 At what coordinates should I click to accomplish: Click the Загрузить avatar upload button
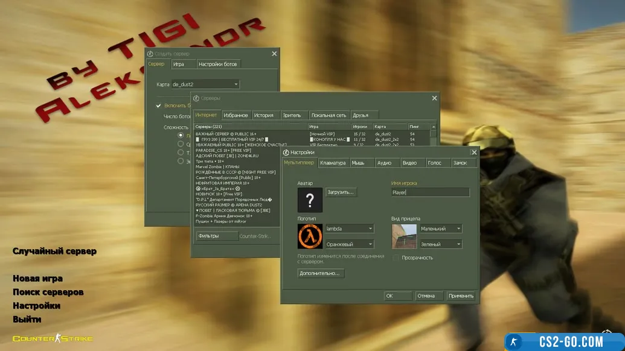point(341,192)
